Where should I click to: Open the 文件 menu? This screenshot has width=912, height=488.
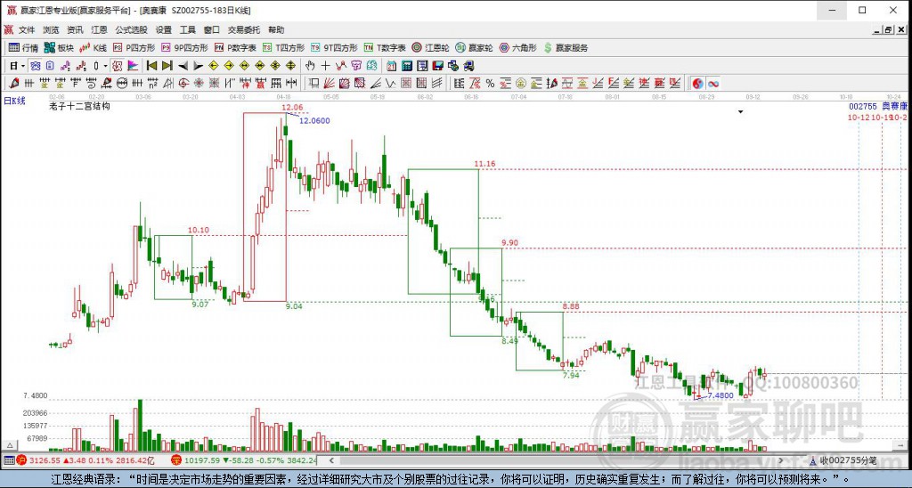click(27, 29)
